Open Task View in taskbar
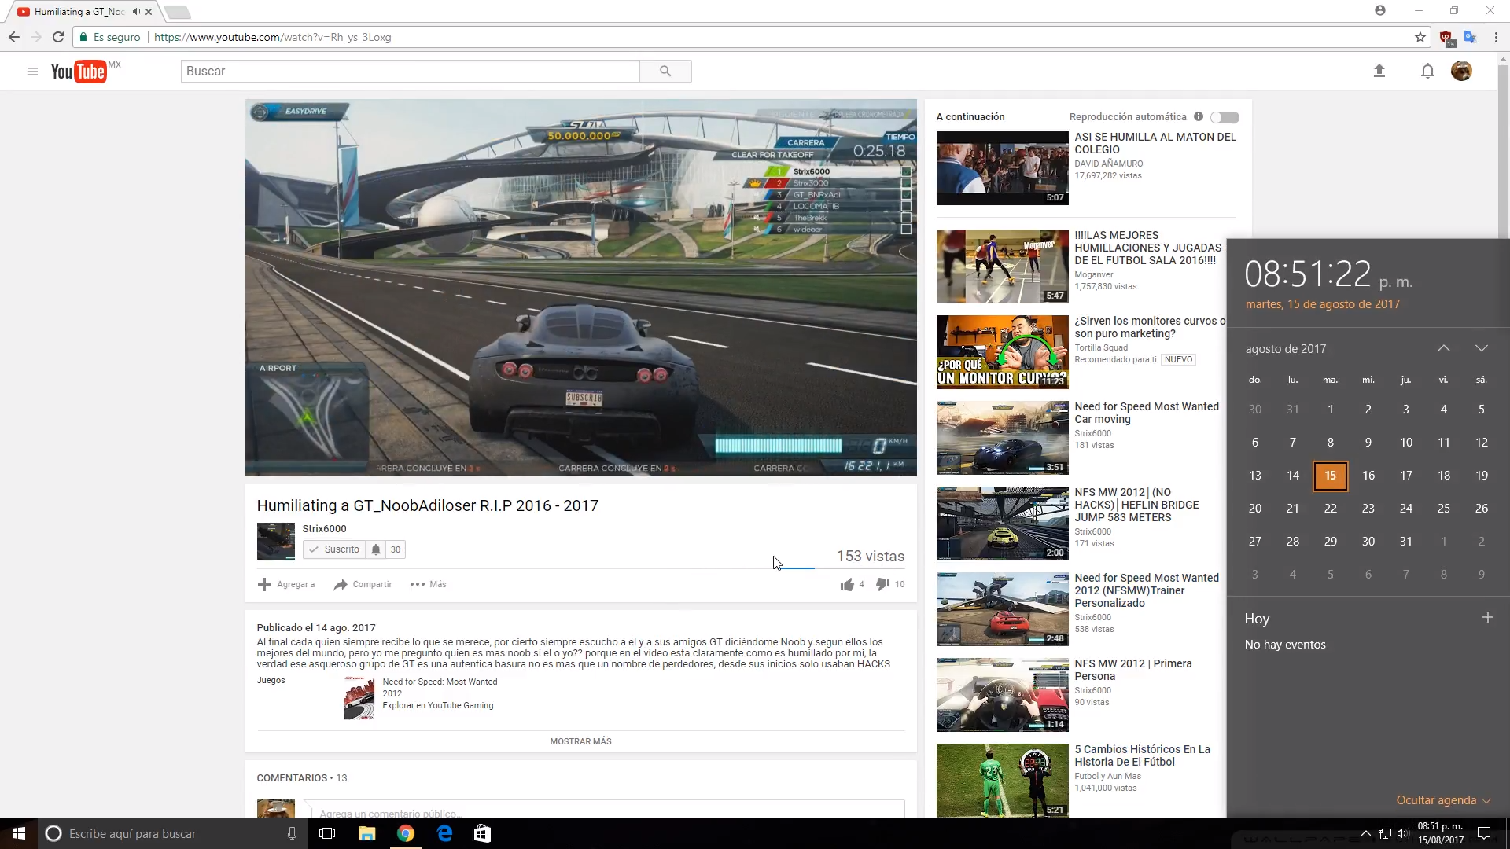The height and width of the screenshot is (849, 1510). 327,833
